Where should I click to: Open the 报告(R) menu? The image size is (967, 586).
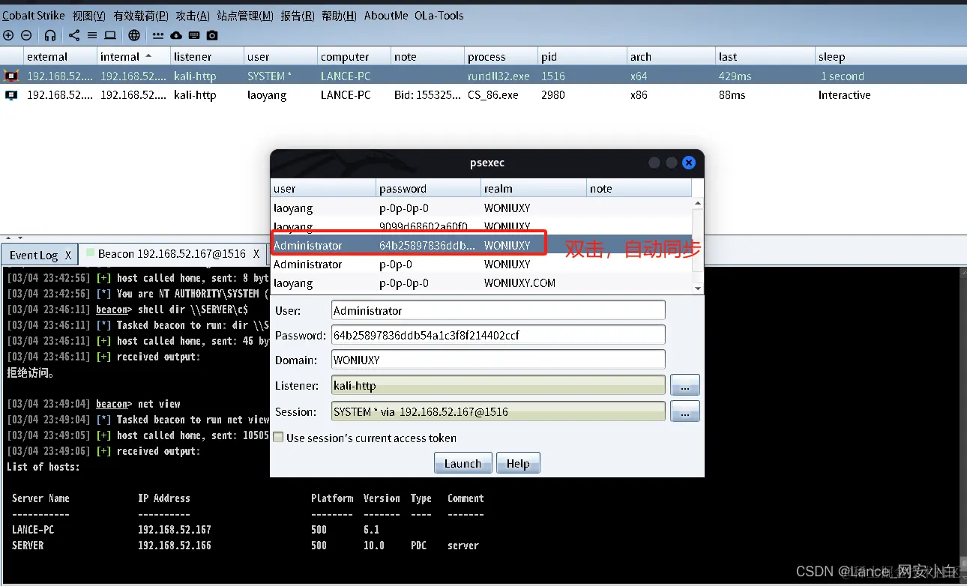point(298,15)
